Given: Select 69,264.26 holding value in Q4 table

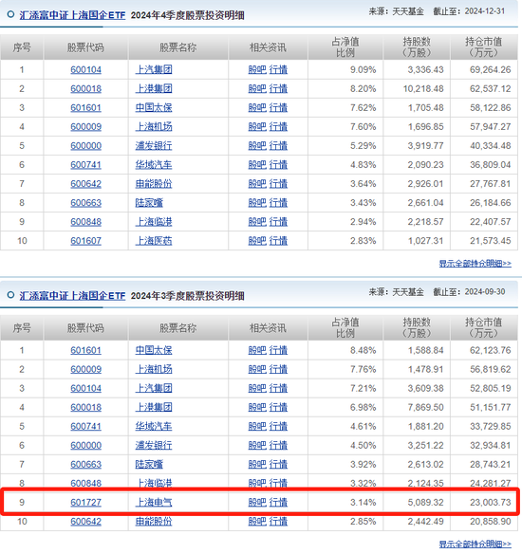Looking at the screenshot, I should [490, 70].
